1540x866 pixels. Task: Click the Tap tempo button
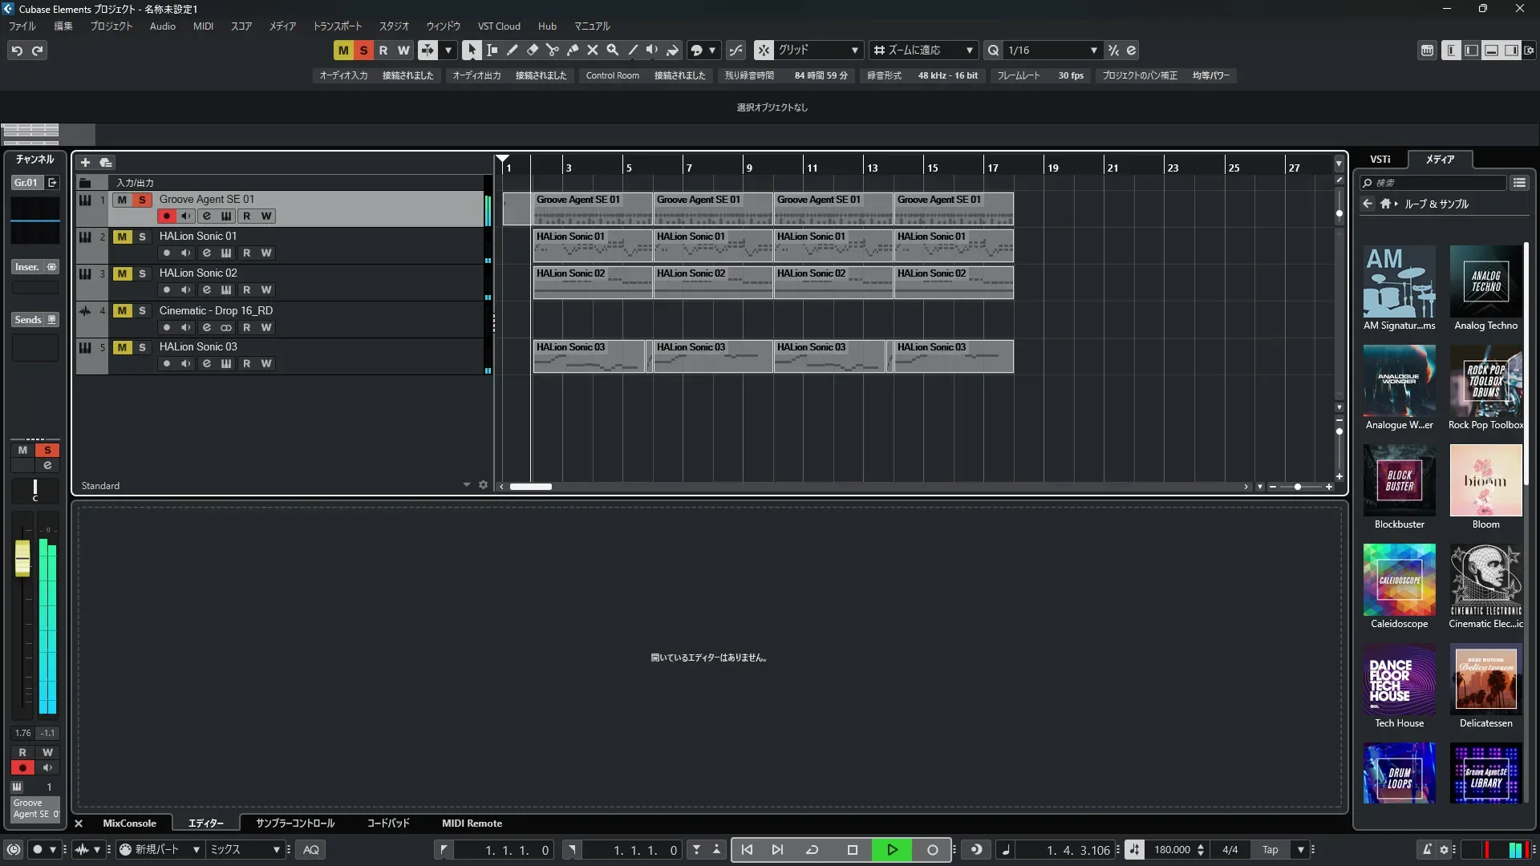1270,850
